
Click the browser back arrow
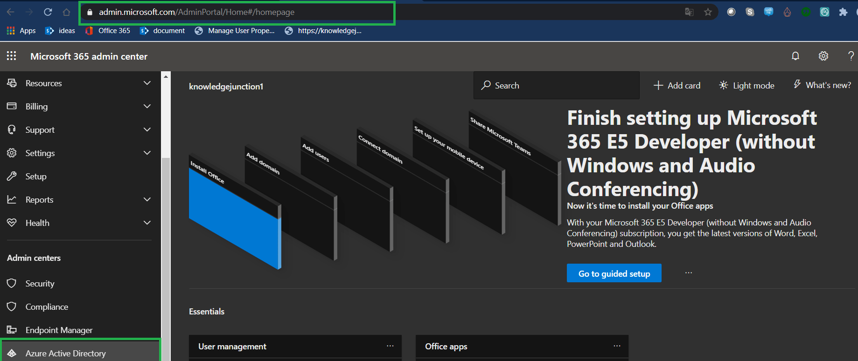click(x=10, y=12)
